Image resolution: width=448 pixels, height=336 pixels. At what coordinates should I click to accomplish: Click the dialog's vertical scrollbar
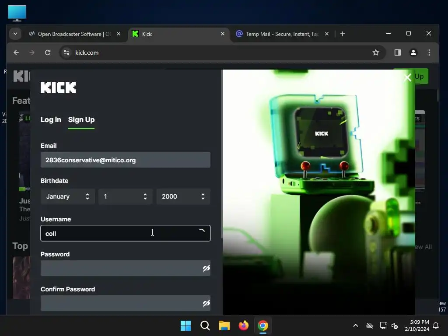pos(222,154)
